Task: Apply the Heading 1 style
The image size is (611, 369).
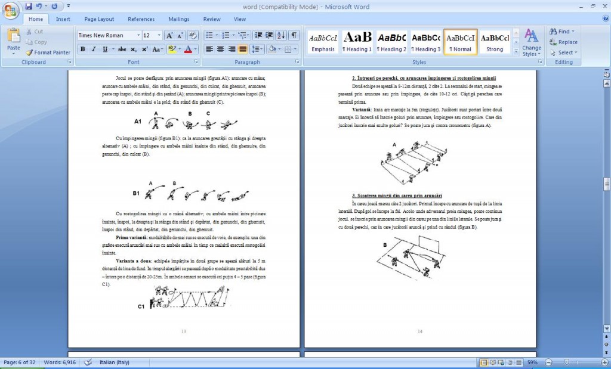Action: click(357, 42)
